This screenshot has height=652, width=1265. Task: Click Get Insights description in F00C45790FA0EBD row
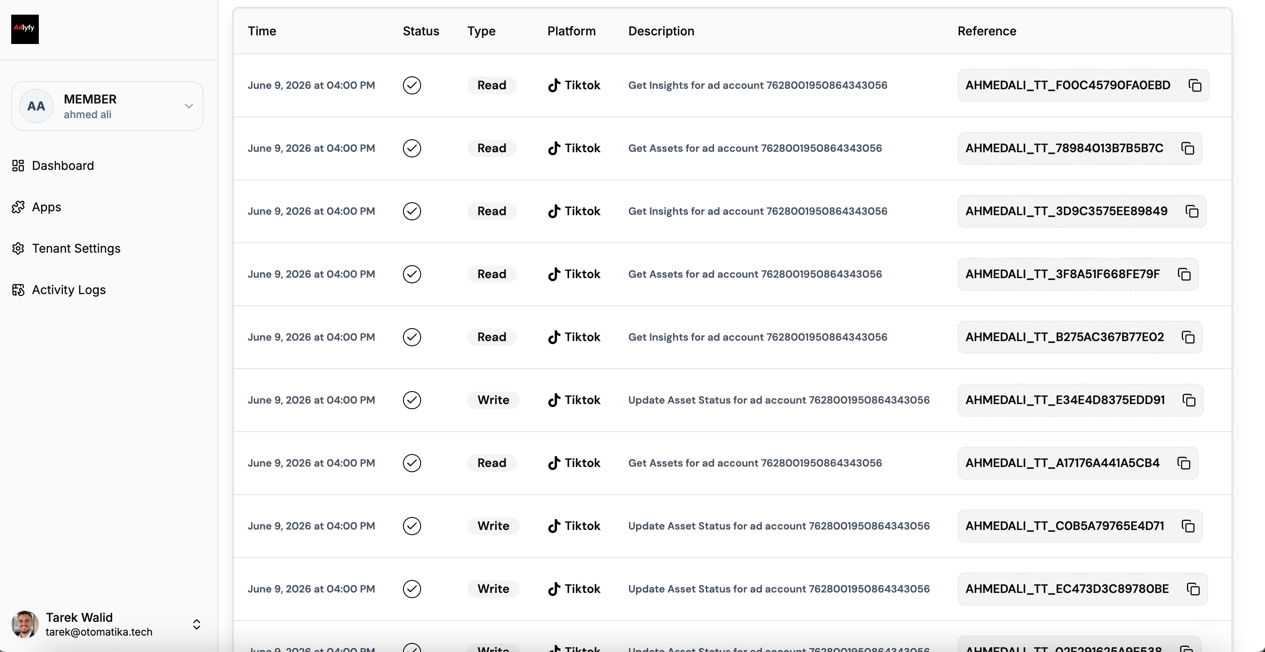pos(758,85)
